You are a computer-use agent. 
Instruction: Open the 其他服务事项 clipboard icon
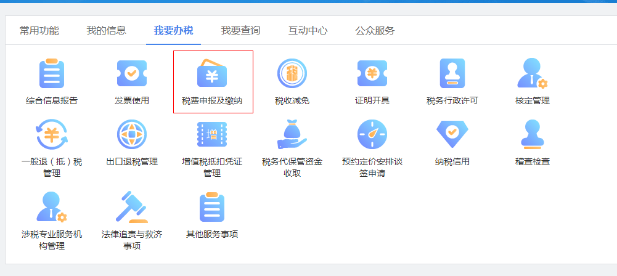(212, 207)
